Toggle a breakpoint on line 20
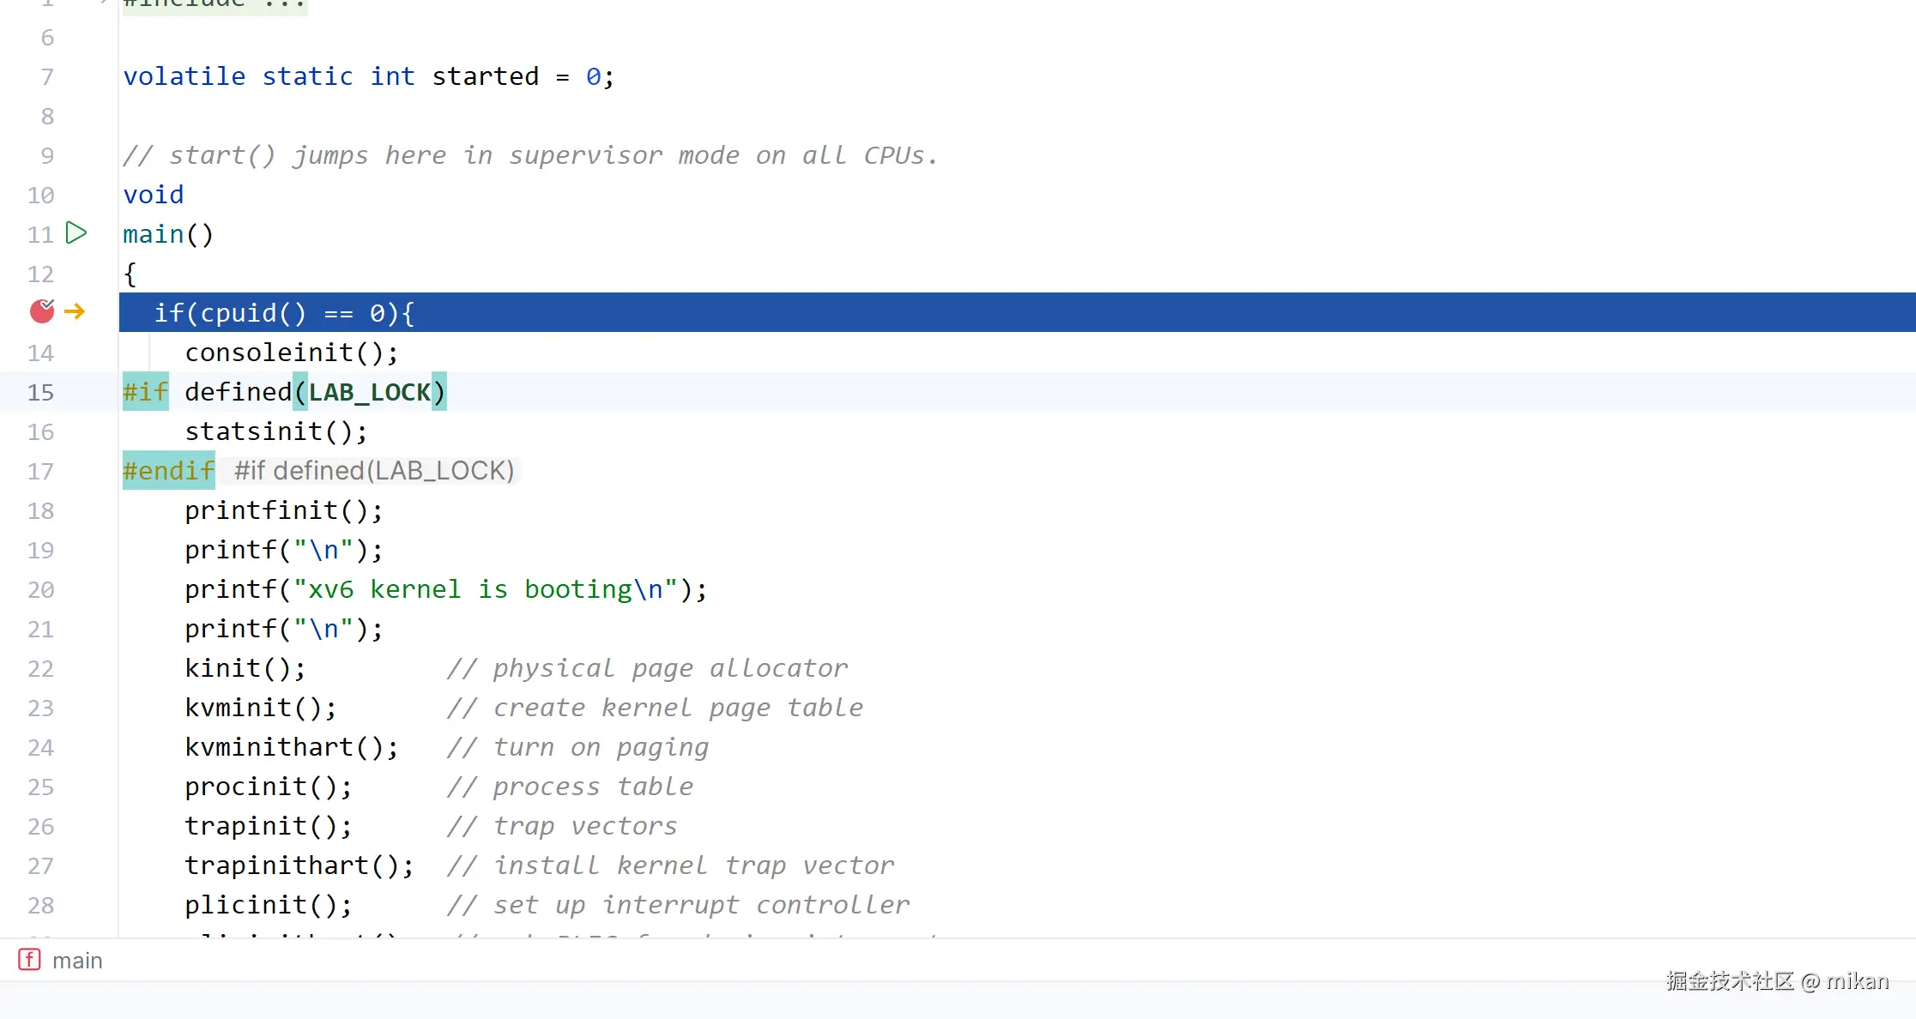Viewport: 1916px width, 1019px height. tap(41, 589)
